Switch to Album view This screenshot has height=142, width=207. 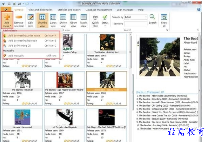click(x=73, y=21)
